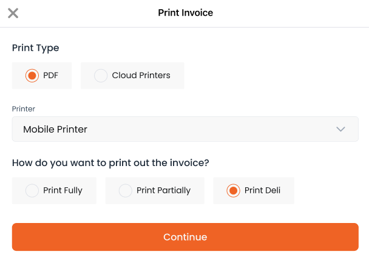Click the Print Deli label text
This screenshot has width=369, height=263.
coord(262,190)
